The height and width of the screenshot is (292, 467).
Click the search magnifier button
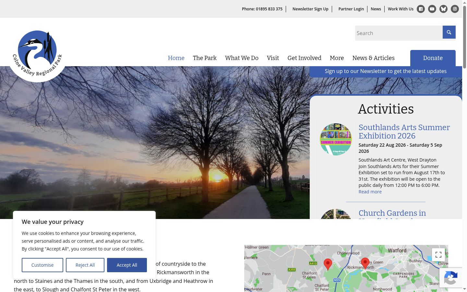point(449,32)
